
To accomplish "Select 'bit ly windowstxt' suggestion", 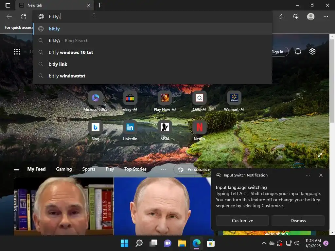I will click(152, 76).
